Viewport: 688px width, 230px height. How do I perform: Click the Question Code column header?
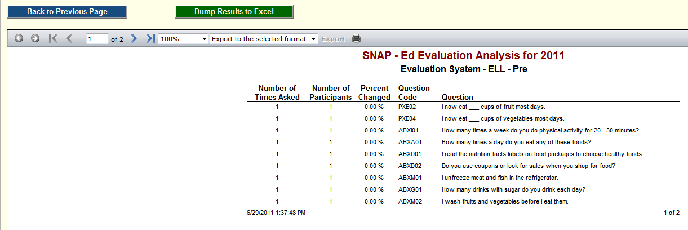click(x=414, y=92)
